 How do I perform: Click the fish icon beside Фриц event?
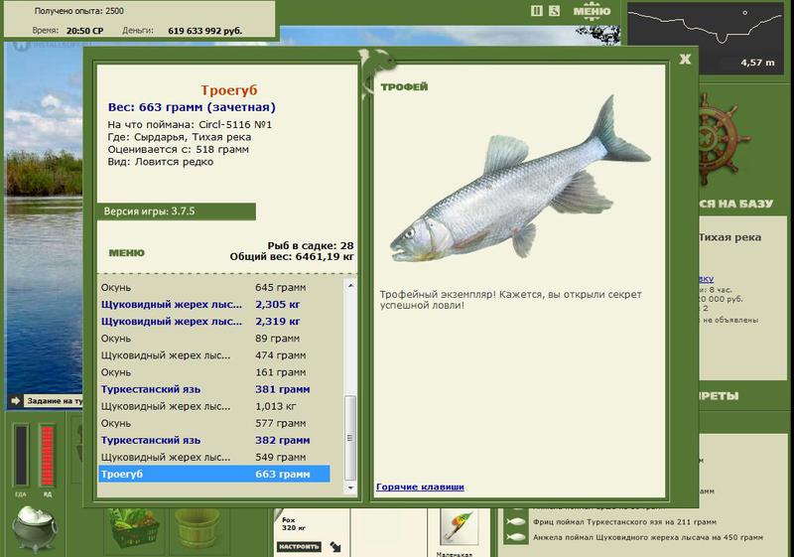tap(515, 521)
